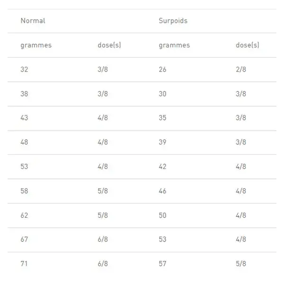Select the 35 grammes Surpoids cell
This screenshot has width=284, height=284.
(162, 118)
